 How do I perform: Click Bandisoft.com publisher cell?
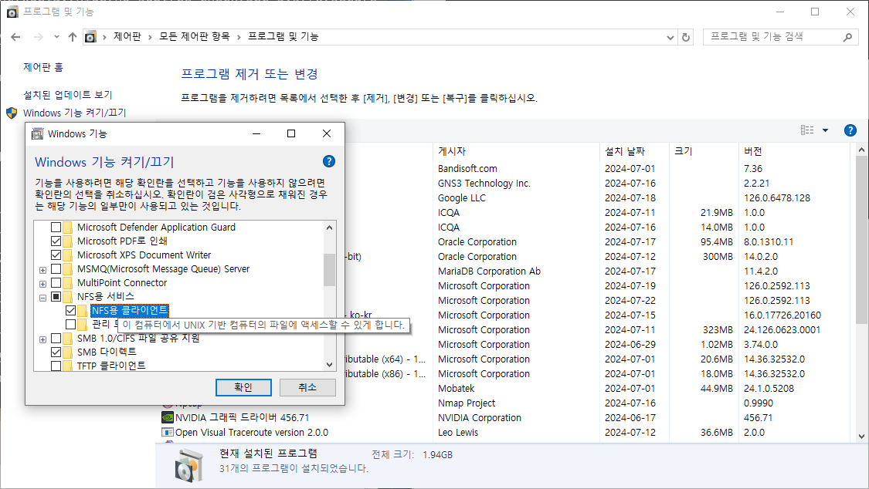click(467, 169)
